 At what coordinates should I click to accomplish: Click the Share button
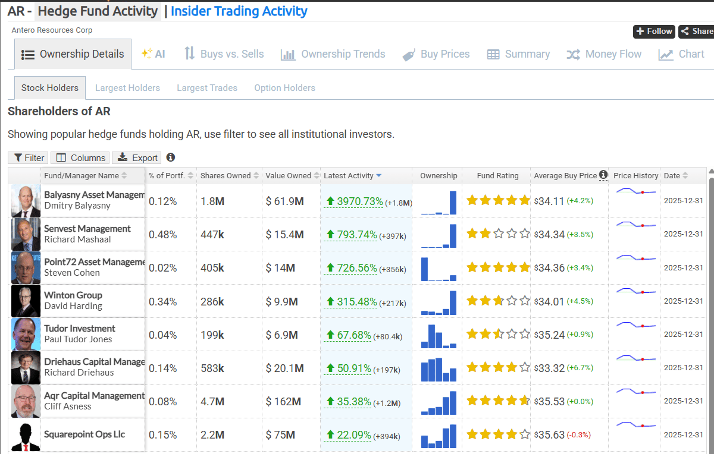pyautogui.click(x=696, y=31)
